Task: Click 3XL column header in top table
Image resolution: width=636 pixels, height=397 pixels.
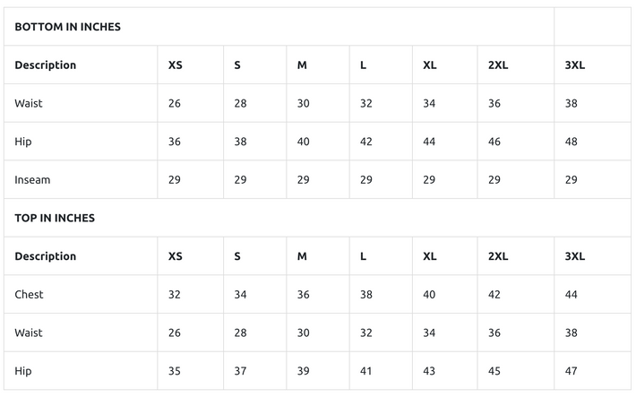Action: click(x=575, y=256)
